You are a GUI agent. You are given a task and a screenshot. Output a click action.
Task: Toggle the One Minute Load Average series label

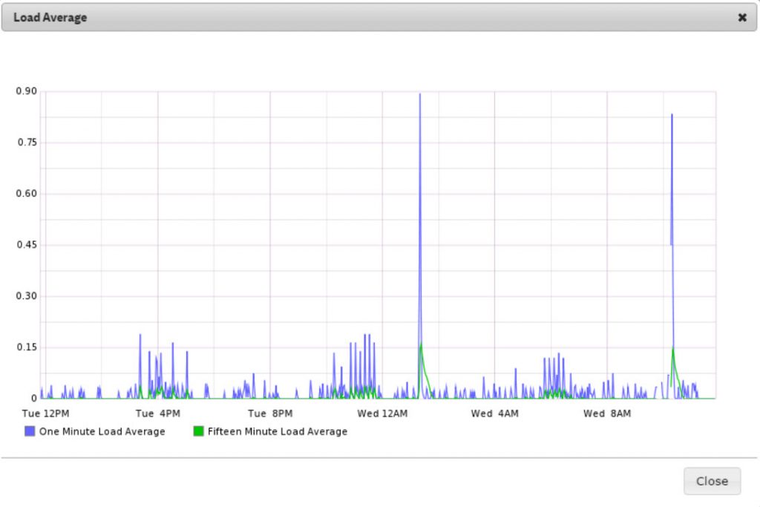[x=102, y=431]
